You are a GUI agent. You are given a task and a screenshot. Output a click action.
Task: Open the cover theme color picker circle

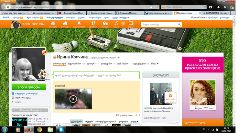[180, 49]
